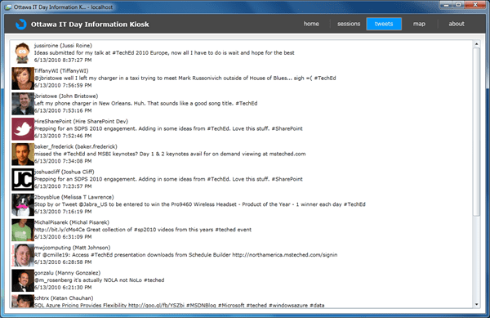Select the tweet about charger left in taxi
Screen dimensions: 490x318
tap(185, 78)
